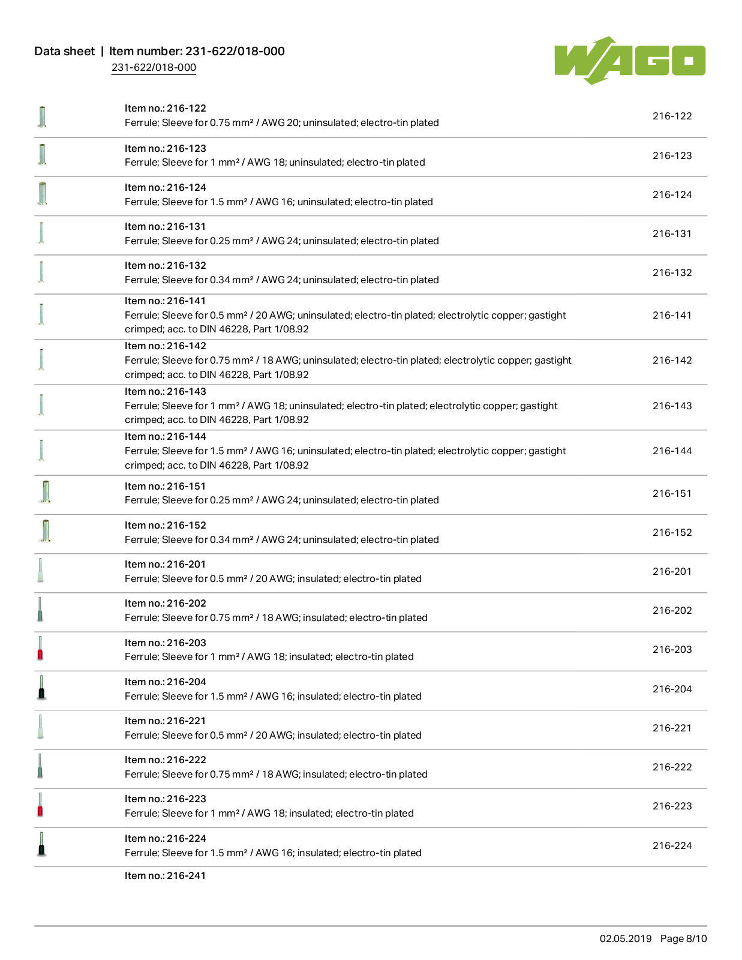
Task: Open the 216-141 link in right column
Action: tap(672, 315)
